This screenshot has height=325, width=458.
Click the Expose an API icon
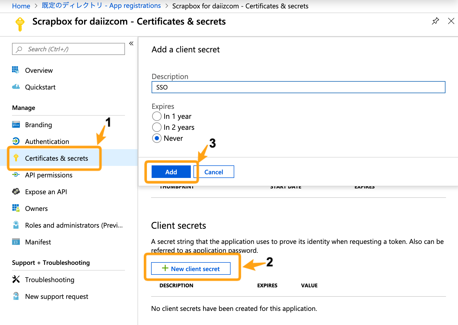point(16,192)
